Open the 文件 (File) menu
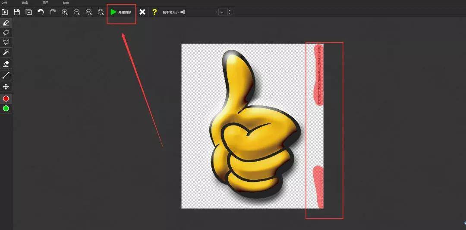 [x=4, y=3]
